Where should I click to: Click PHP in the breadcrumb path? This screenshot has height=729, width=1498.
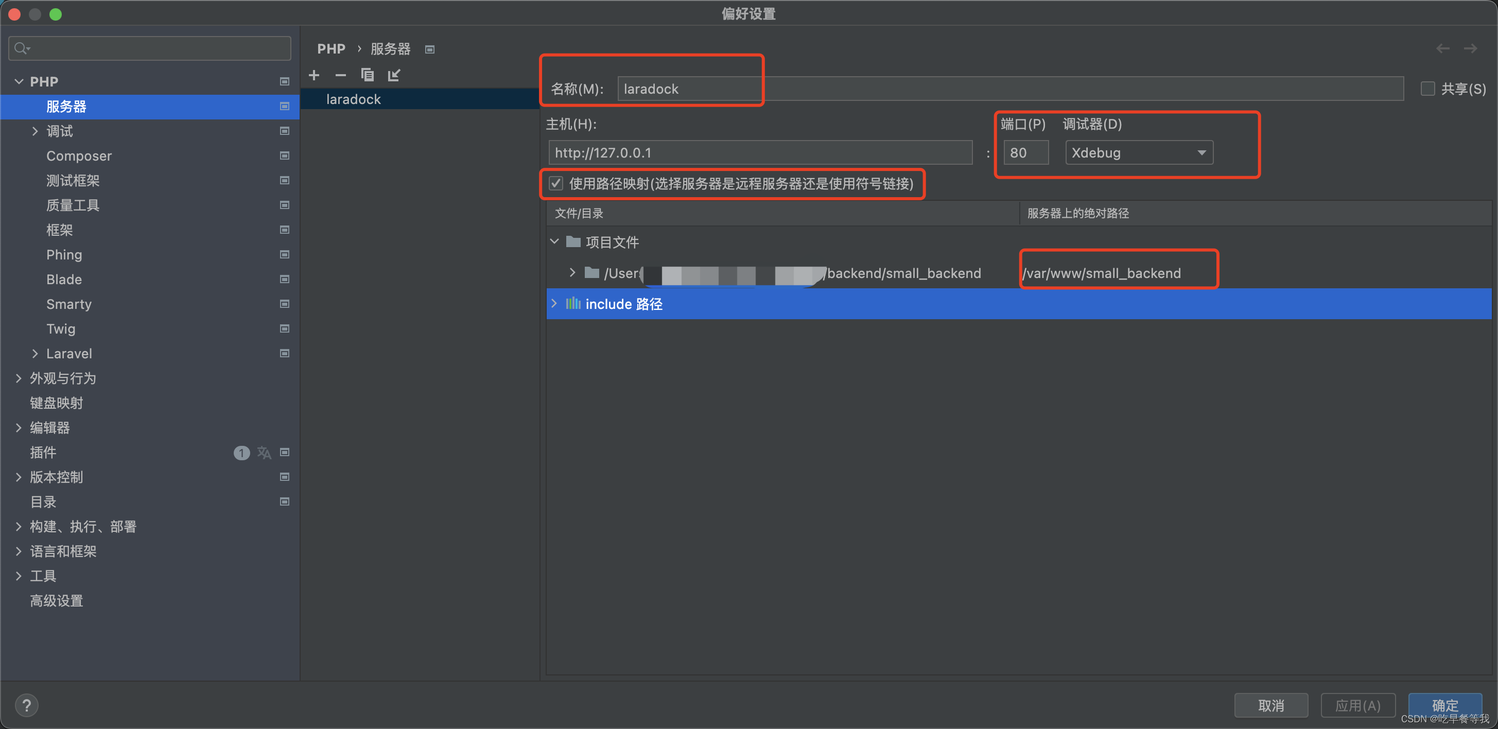pyautogui.click(x=331, y=49)
